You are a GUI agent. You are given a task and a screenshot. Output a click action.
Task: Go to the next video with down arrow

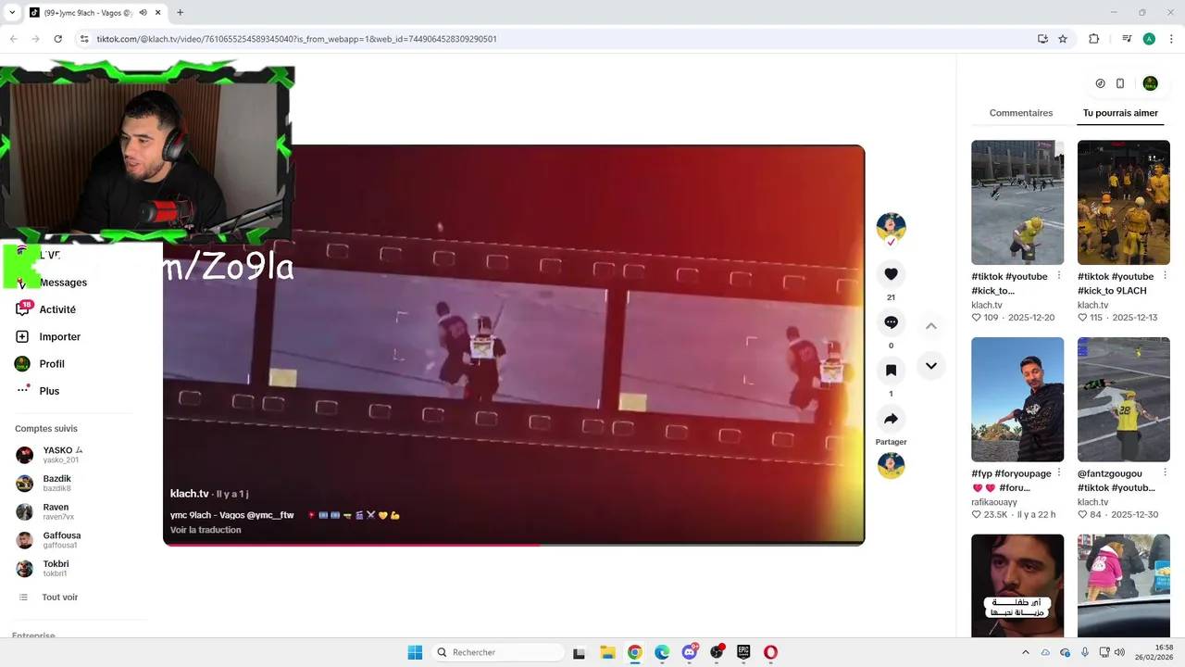(931, 366)
